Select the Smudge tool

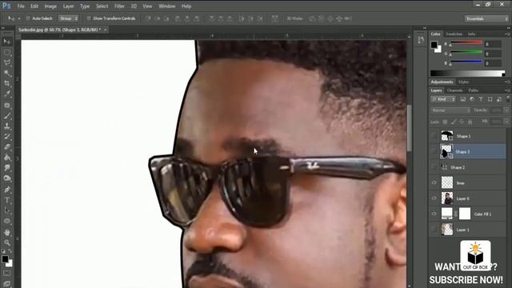click(7, 168)
